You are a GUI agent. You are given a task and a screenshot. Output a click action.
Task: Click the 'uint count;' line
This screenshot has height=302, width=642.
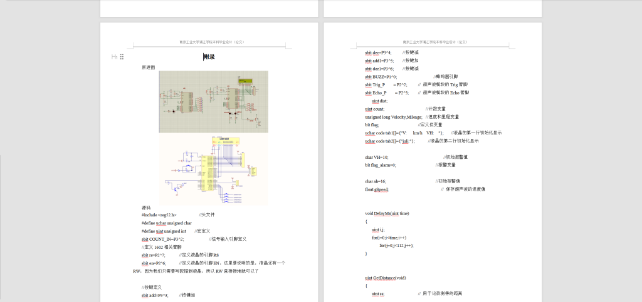click(375, 109)
